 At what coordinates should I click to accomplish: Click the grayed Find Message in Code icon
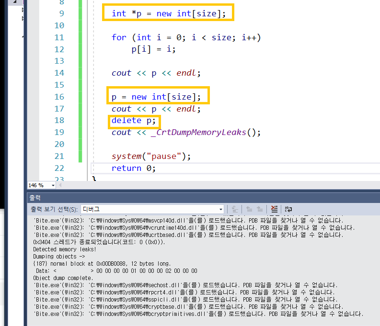235,209
